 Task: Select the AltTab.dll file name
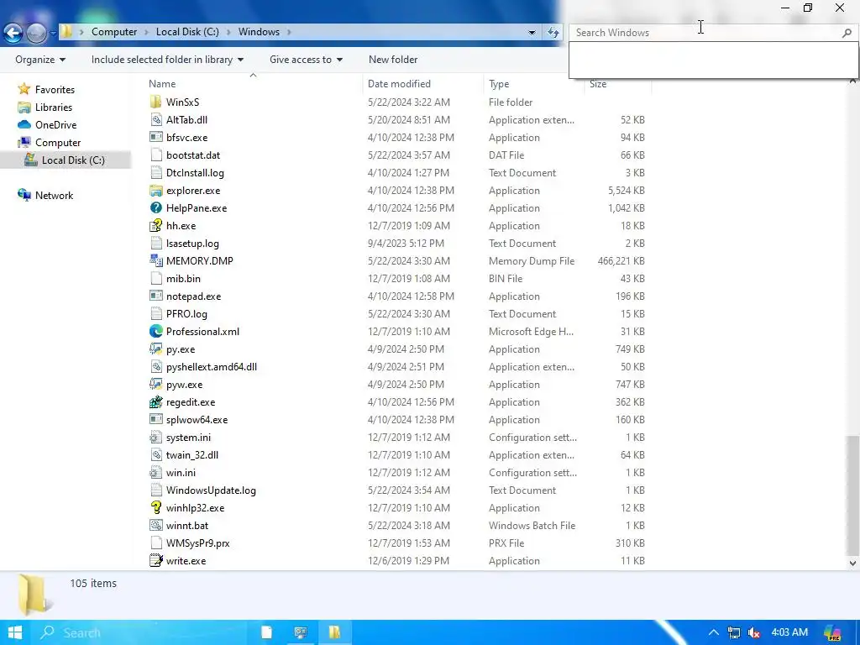pos(186,119)
